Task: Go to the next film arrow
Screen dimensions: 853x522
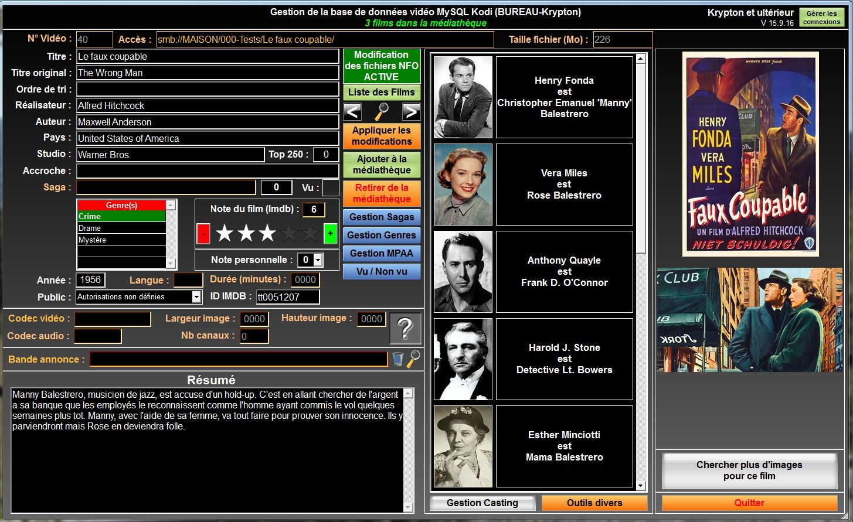Action: [x=411, y=111]
